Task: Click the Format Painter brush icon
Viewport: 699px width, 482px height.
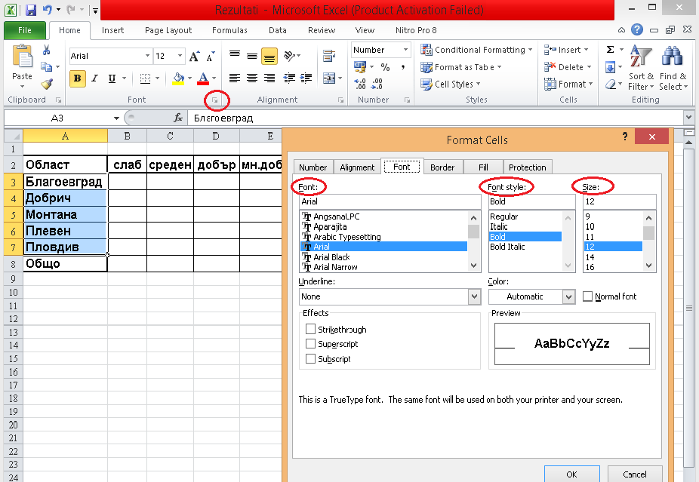Action: [x=46, y=84]
